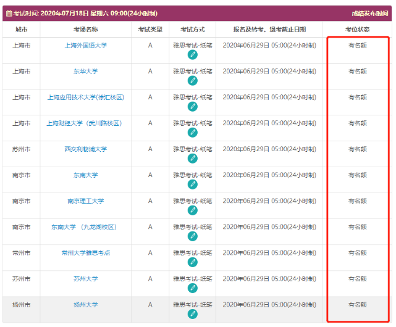Image resolution: width=396 pixels, height=327 pixels.
Task: Click 有名额 status in 东华大学 row
Action: tap(357, 72)
